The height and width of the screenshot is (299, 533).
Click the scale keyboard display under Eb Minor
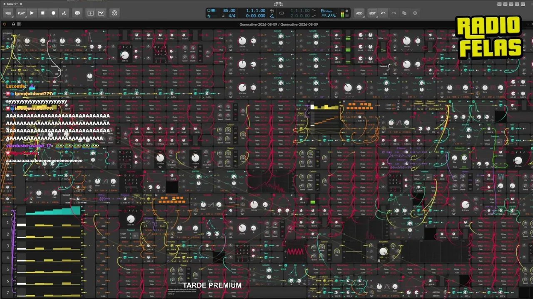point(329,16)
